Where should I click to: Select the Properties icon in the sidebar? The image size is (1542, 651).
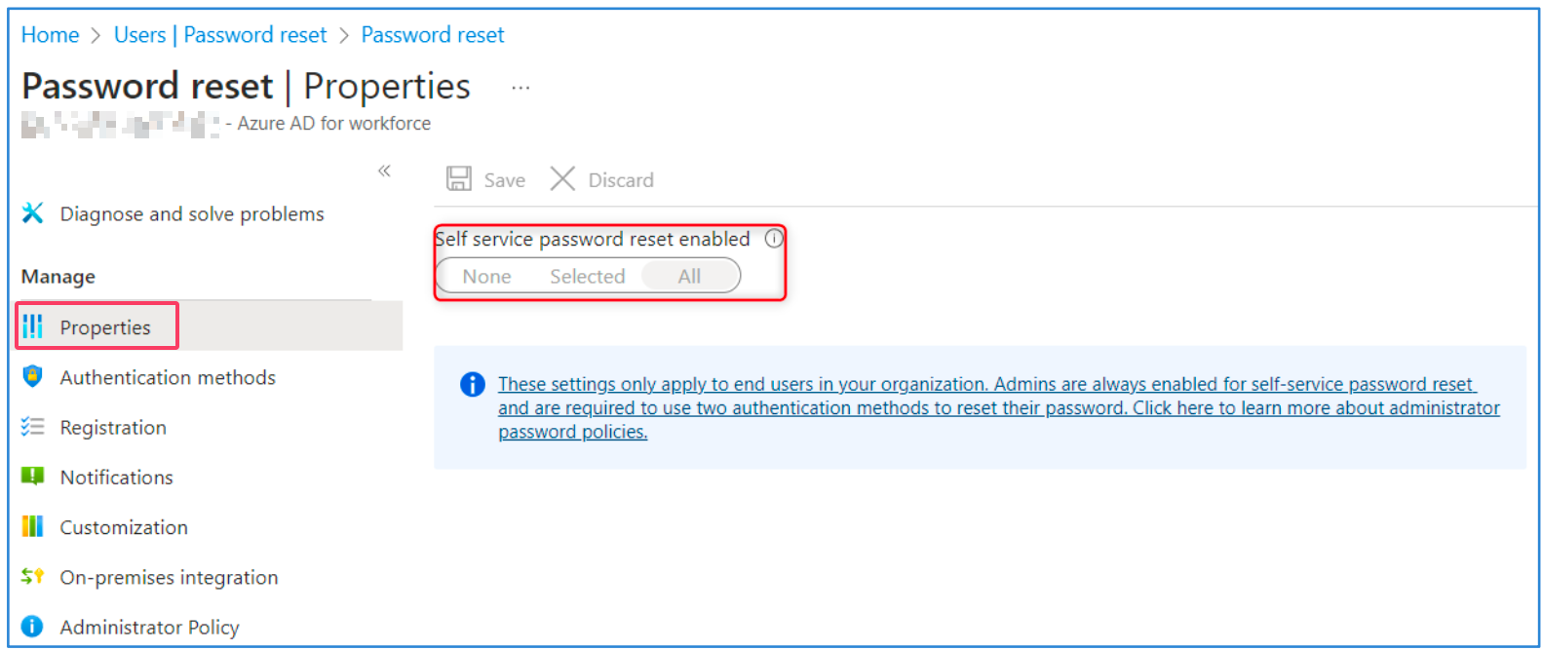click(32, 326)
